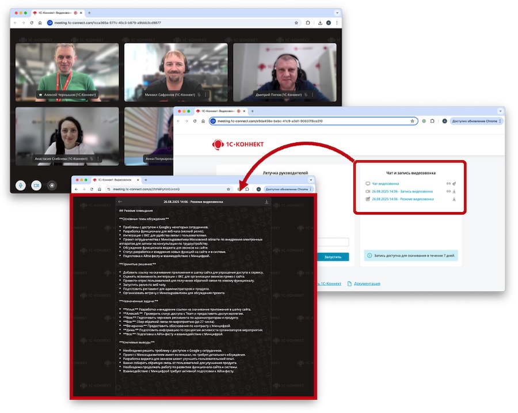Toggle the microphone button in video call
Viewport: 518px width, 413px height.
pyautogui.click(x=21, y=185)
